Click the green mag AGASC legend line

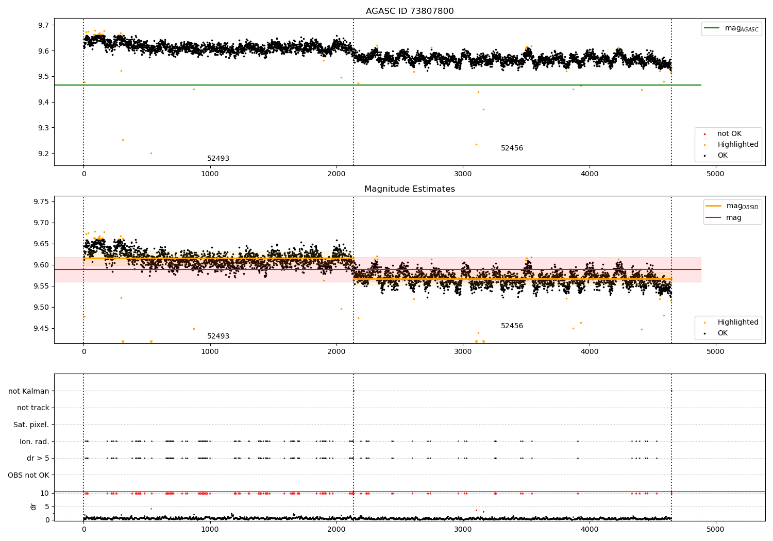713,28
